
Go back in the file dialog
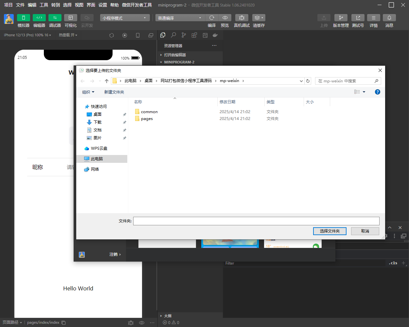tap(82, 81)
